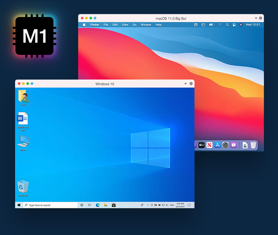Click the battery status menu bar icon
This screenshot has width=278, height=235.
(x=211, y=25)
